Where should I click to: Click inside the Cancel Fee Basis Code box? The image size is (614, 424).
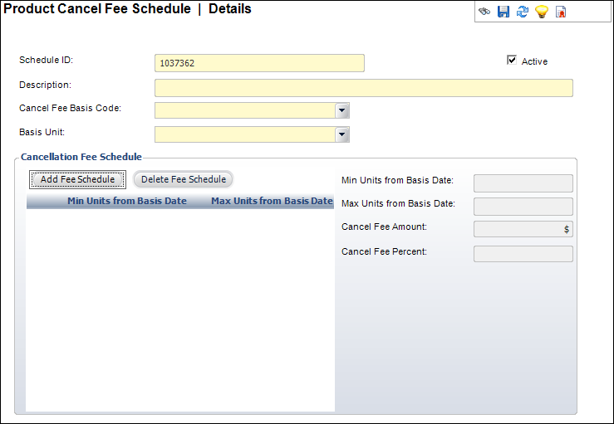(245, 110)
